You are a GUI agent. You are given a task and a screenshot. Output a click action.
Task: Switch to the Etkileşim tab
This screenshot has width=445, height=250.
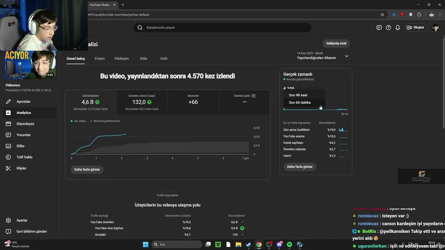coord(122,58)
